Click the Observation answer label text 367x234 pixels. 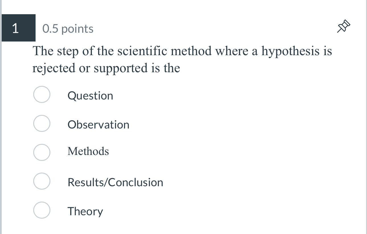(98, 125)
